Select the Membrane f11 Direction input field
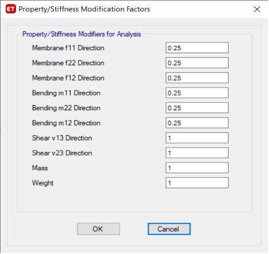This screenshot has height=254, width=269. pos(197,48)
